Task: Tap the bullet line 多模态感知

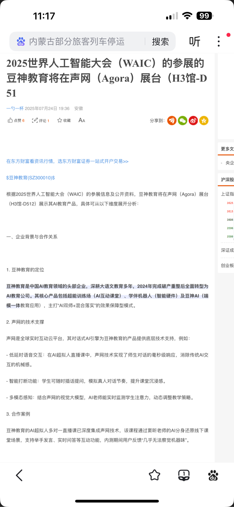Action: (x=101, y=398)
